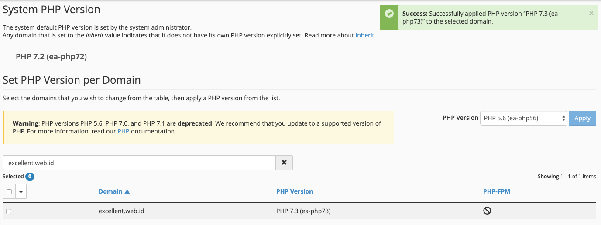The width and height of the screenshot is (601, 225).
Task: Dismiss the success notification with the X
Action: 591,14
